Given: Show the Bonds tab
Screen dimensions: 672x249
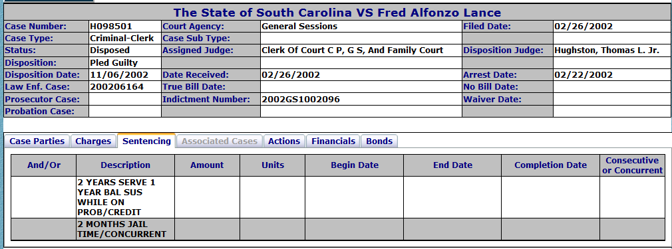Looking at the screenshot, I should 379,141.
